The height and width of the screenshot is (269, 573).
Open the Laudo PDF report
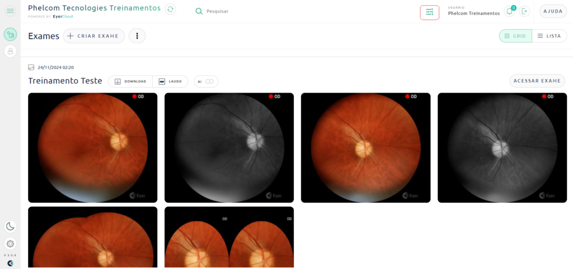click(170, 81)
